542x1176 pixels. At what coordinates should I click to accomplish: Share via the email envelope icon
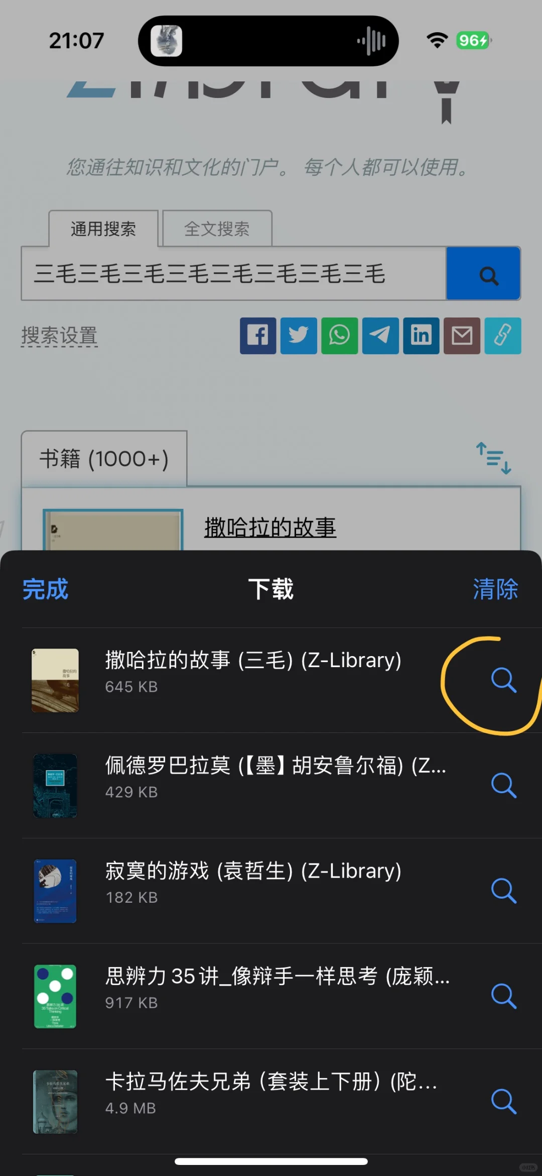point(462,336)
